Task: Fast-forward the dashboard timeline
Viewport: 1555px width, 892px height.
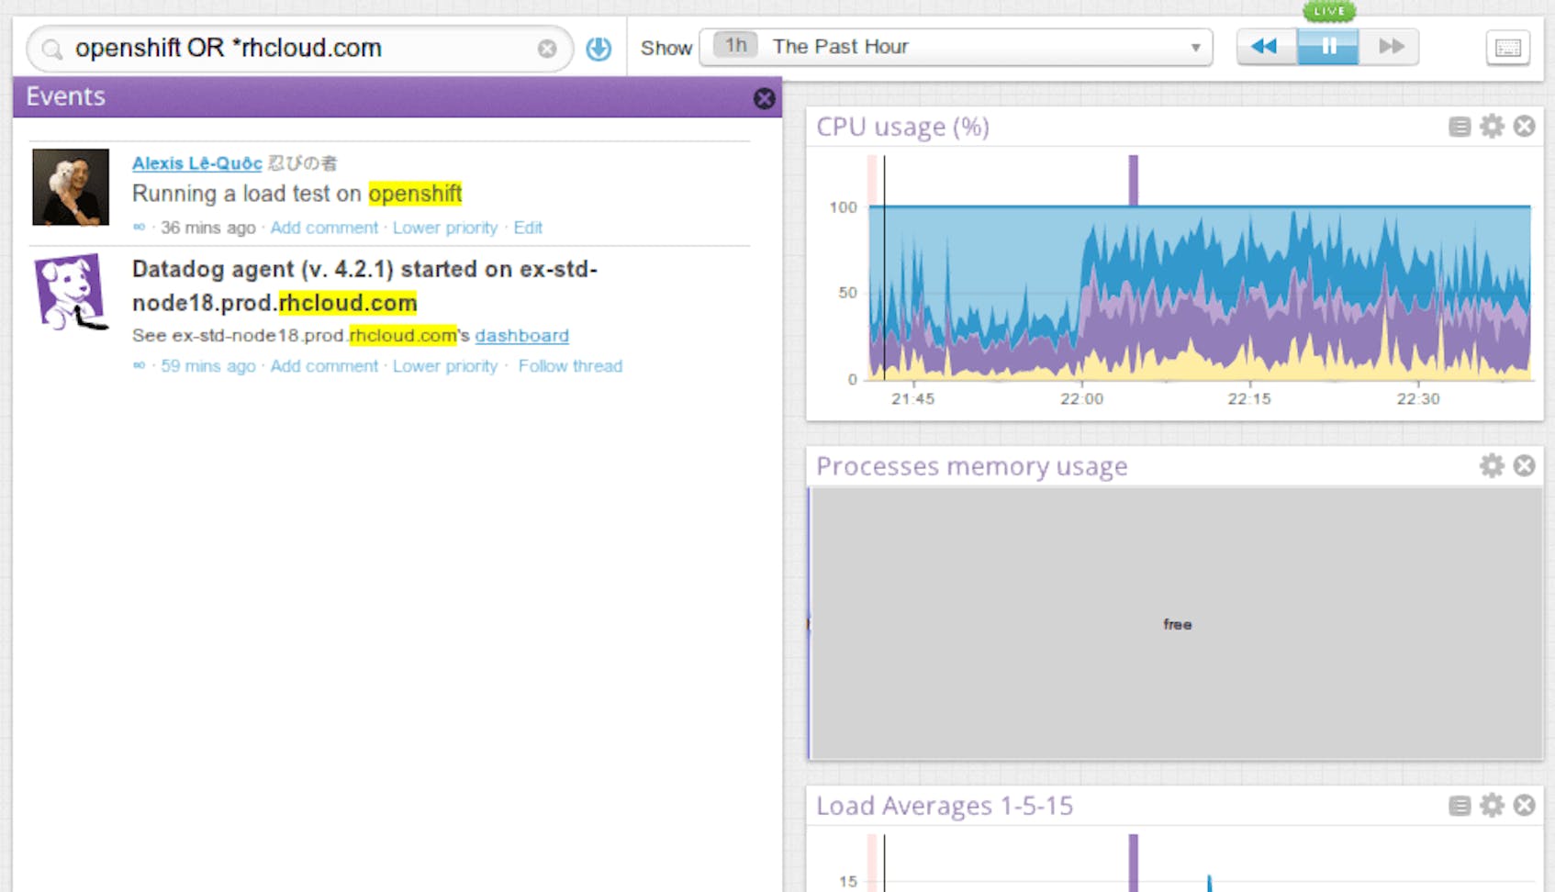Action: [1391, 45]
